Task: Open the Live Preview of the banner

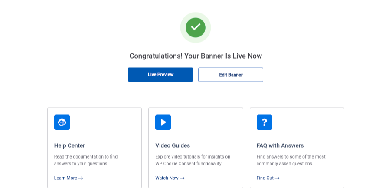Action: click(160, 75)
